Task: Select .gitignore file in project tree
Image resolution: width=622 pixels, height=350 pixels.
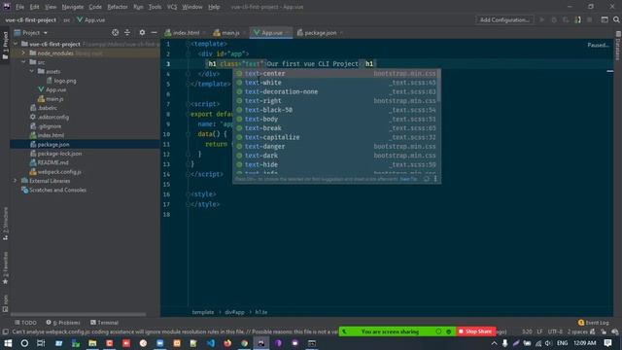Action: click(46, 126)
